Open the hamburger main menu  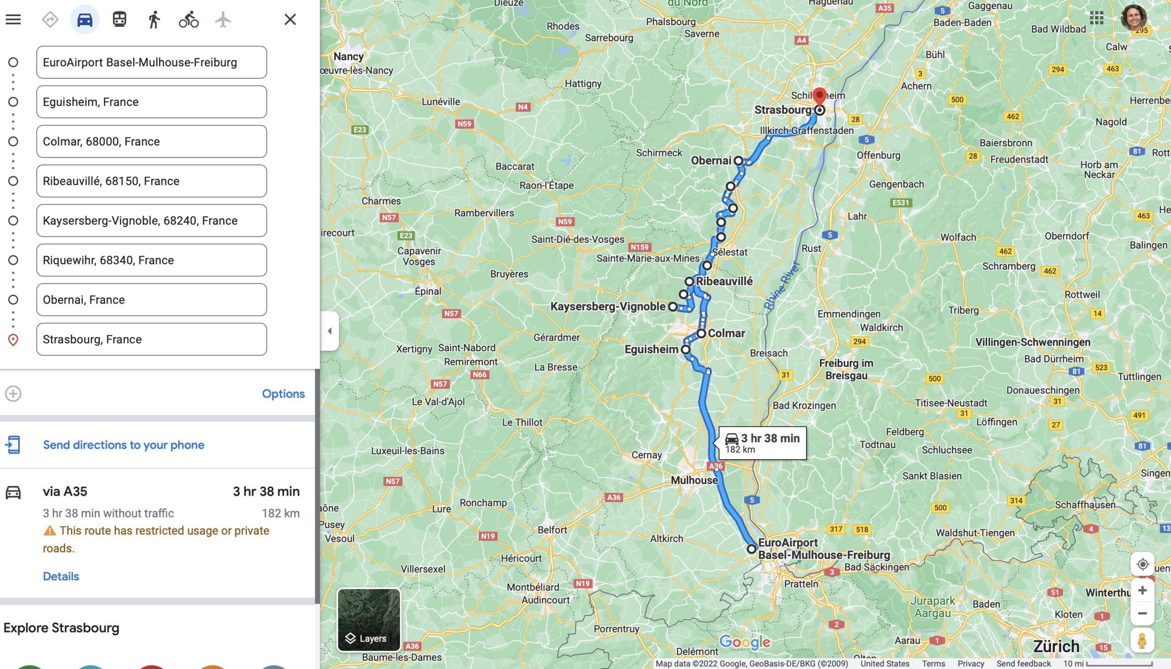(13, 19)
